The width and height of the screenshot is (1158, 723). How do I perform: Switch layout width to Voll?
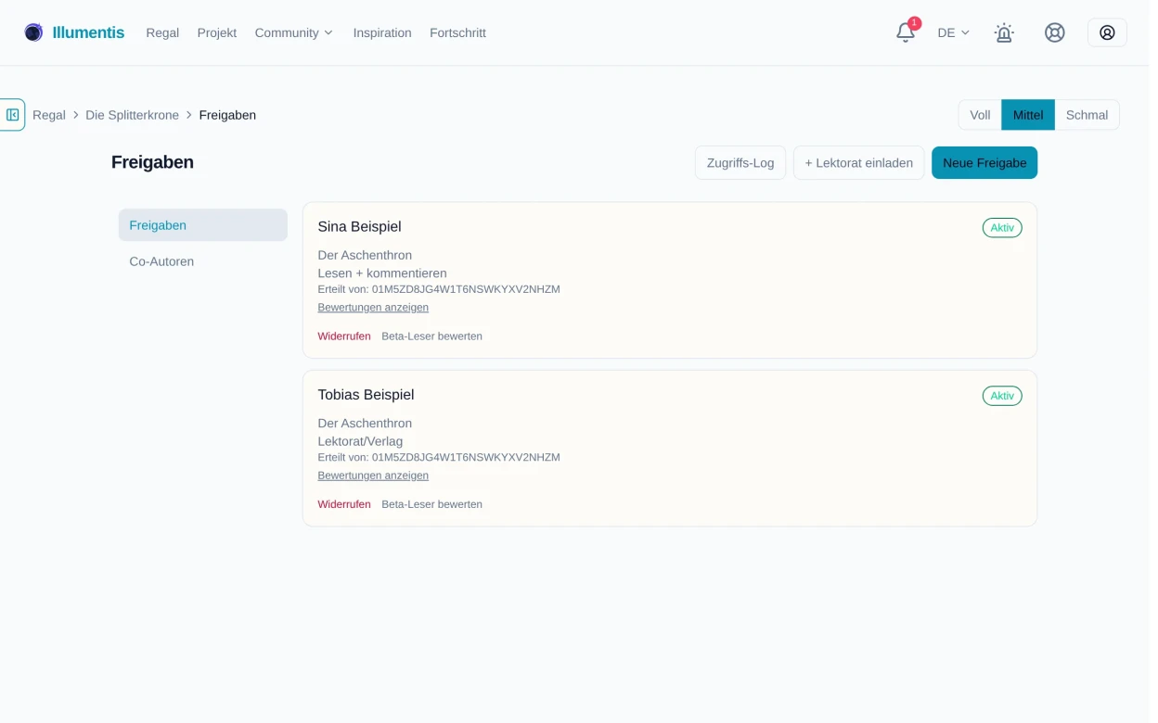(980, 115)
